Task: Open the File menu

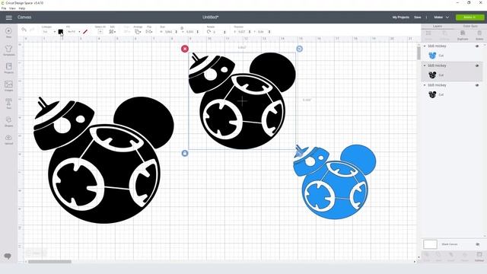Action: [x=4, y=8]
